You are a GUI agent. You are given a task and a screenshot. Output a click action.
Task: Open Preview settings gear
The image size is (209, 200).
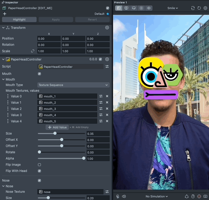tap(205, 8)
